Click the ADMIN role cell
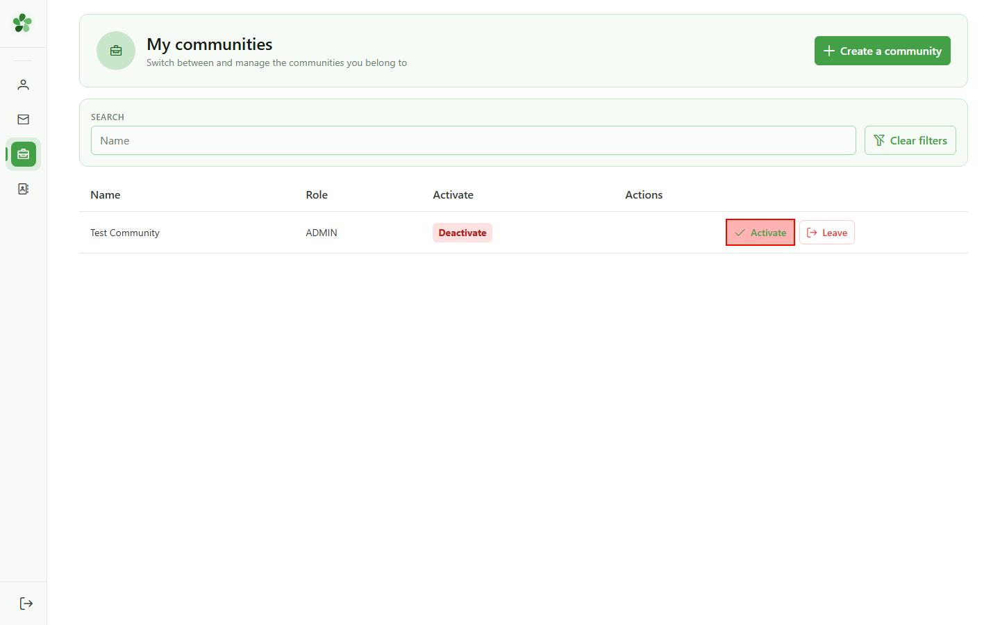The image size is (1000, 625). click(322, 233)
